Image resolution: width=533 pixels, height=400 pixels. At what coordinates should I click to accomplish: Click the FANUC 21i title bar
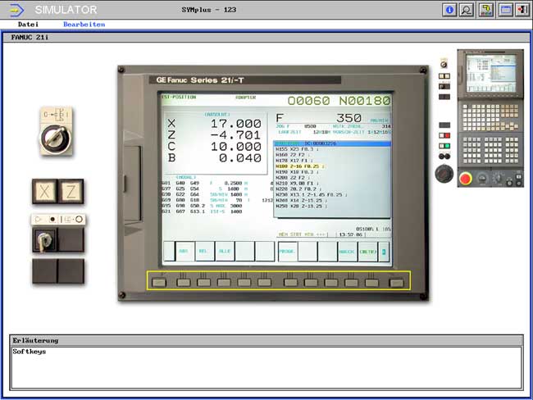tap(266, 38)
